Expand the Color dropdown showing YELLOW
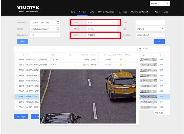 (x=102, y=35)
